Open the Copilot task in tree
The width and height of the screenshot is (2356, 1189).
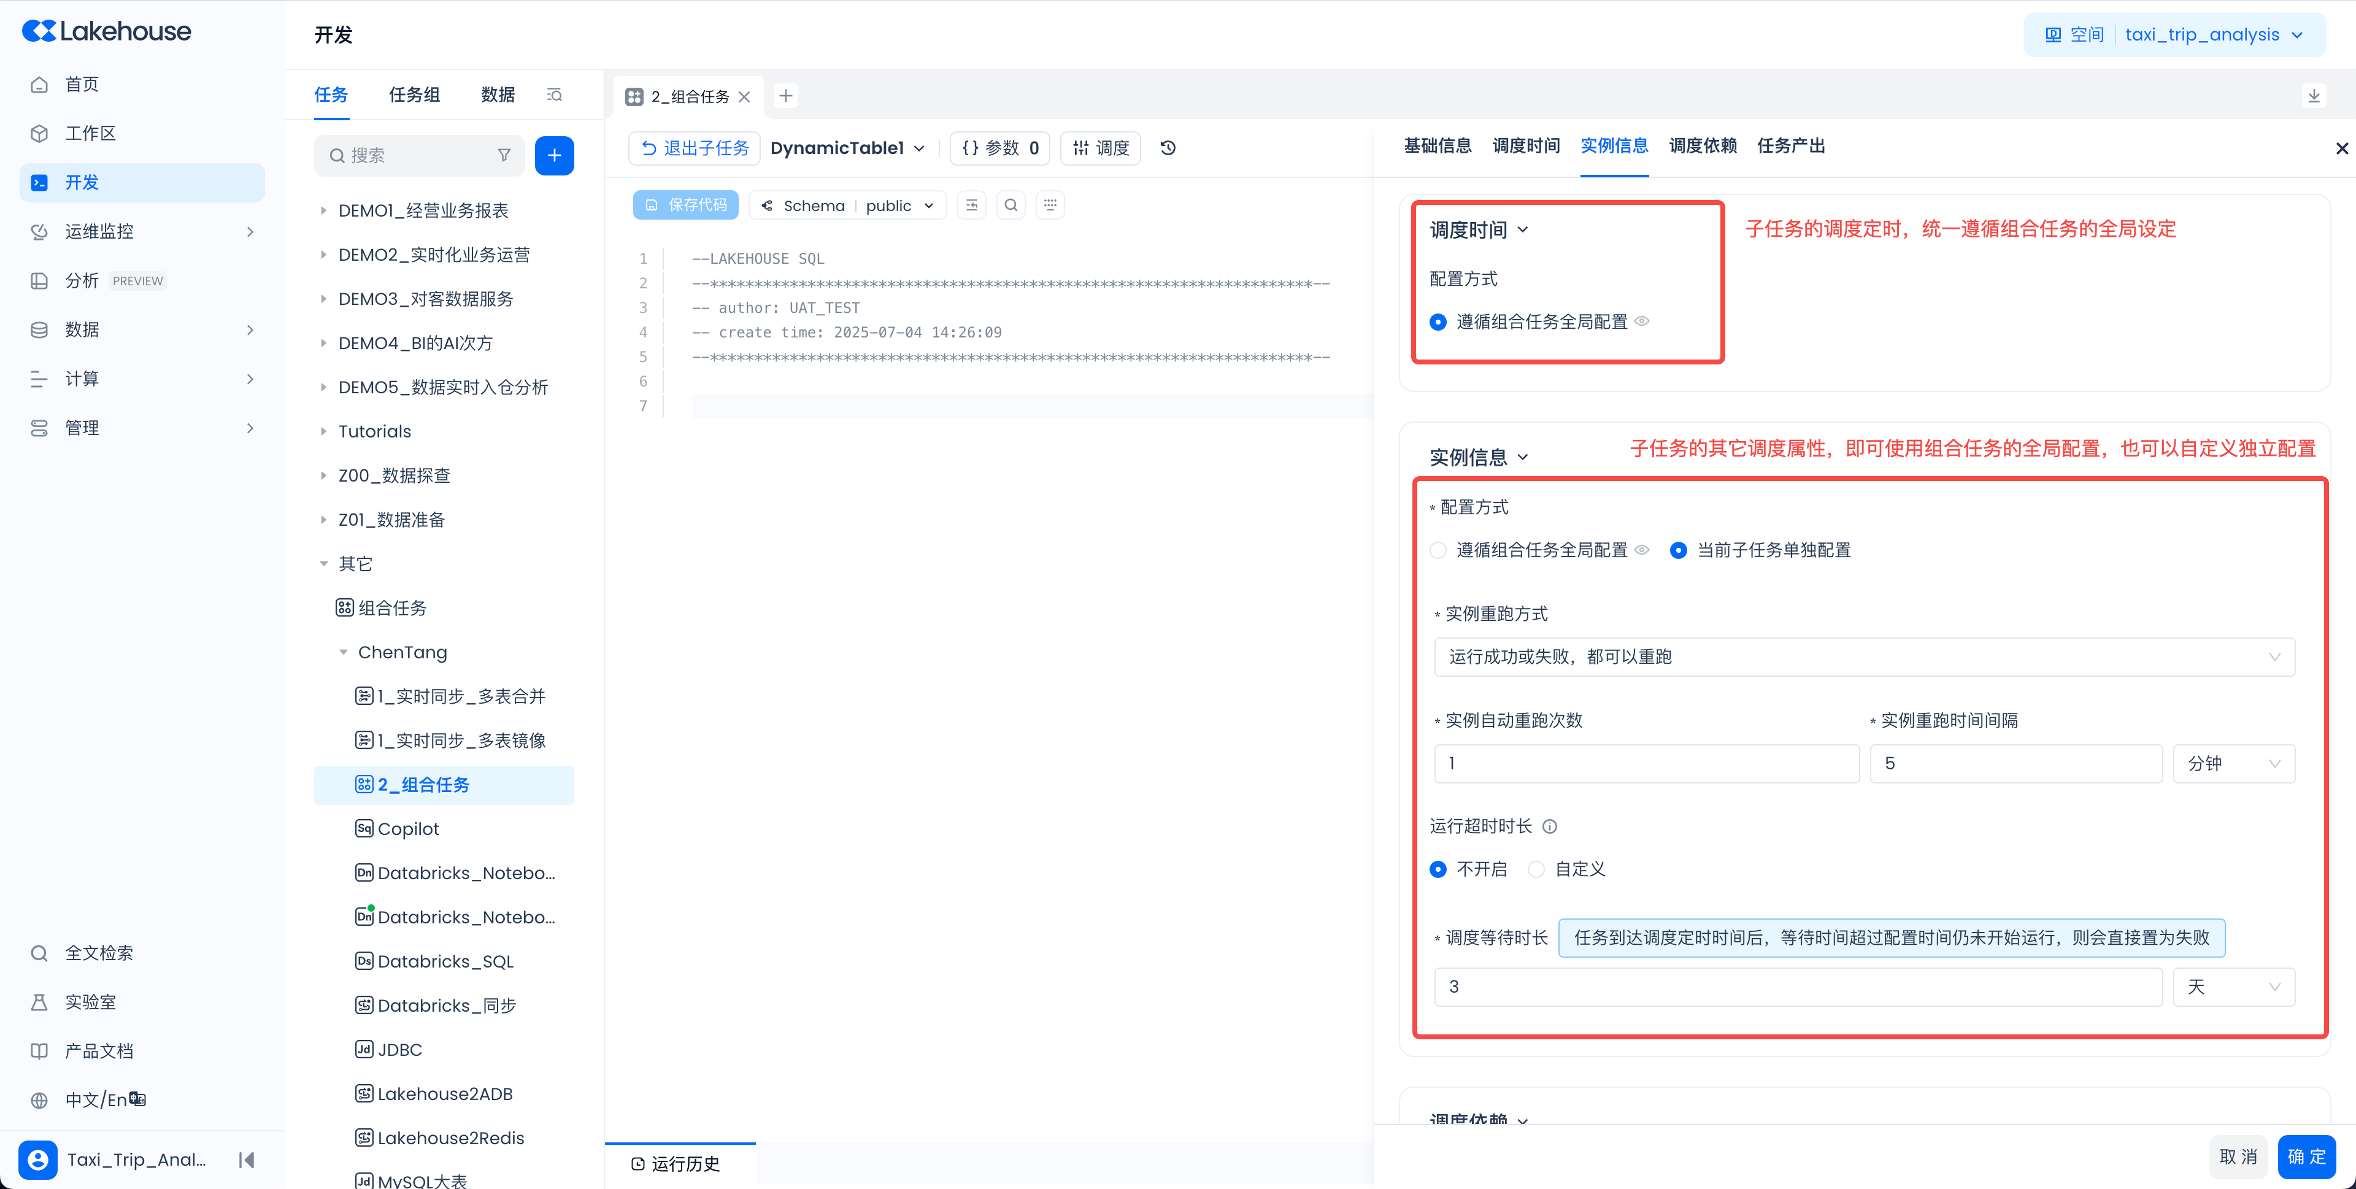point(408,829)
